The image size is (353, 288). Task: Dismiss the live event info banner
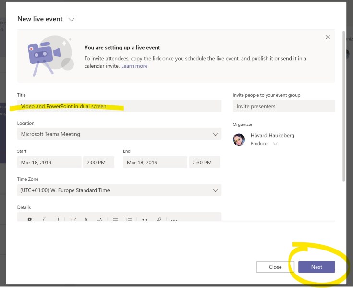tap(328, 37)
